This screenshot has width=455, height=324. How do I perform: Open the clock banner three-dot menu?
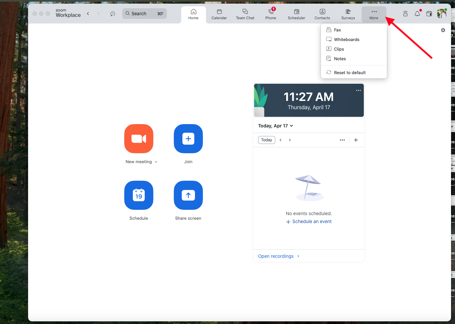click(x=358, y=90)
